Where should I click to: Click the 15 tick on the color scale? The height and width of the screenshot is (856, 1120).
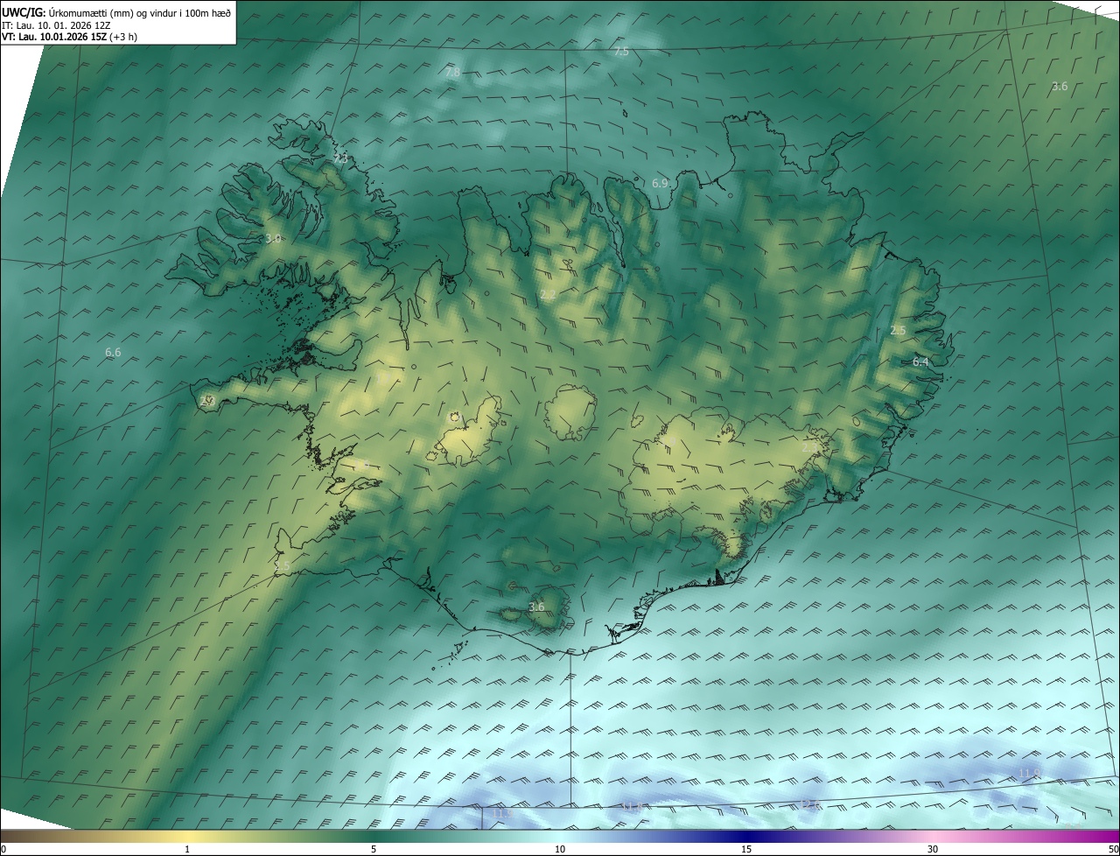746,850
